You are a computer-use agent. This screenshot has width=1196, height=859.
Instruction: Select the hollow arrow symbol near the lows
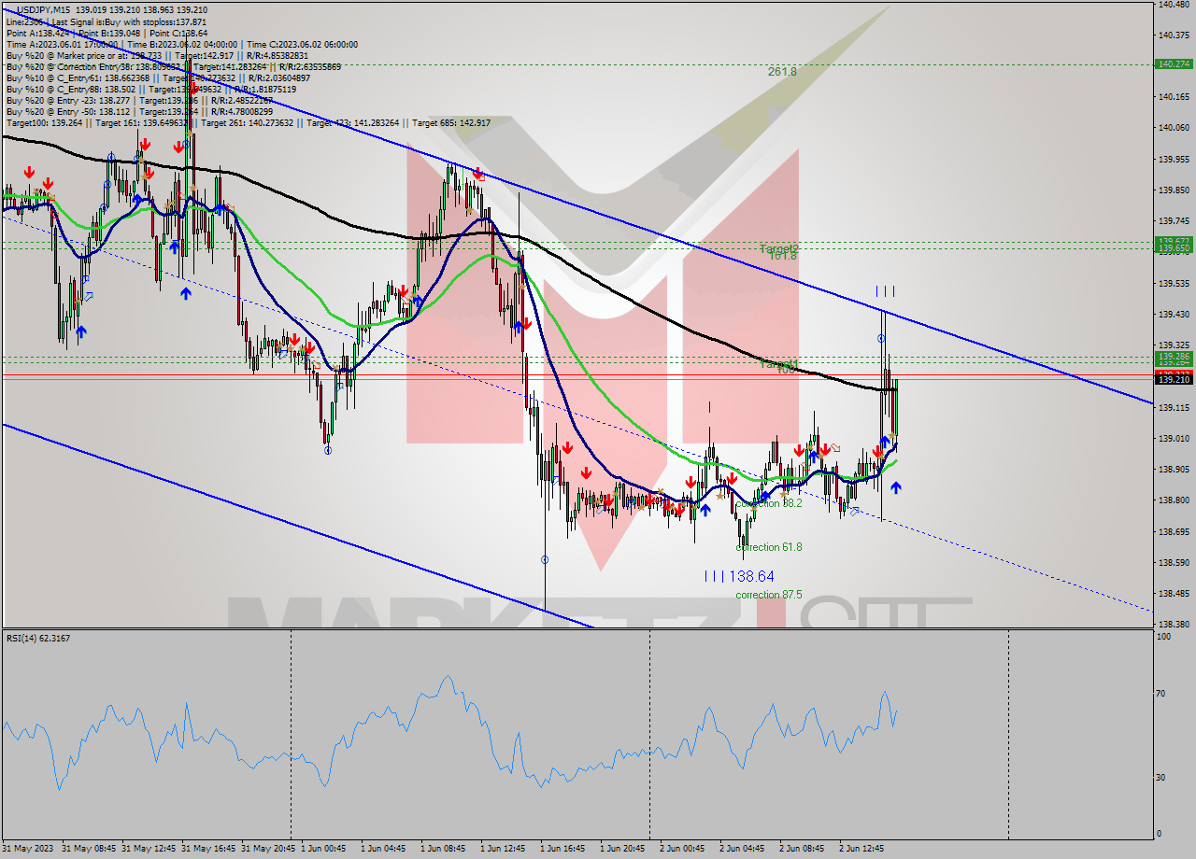click(x=854, y=512)
